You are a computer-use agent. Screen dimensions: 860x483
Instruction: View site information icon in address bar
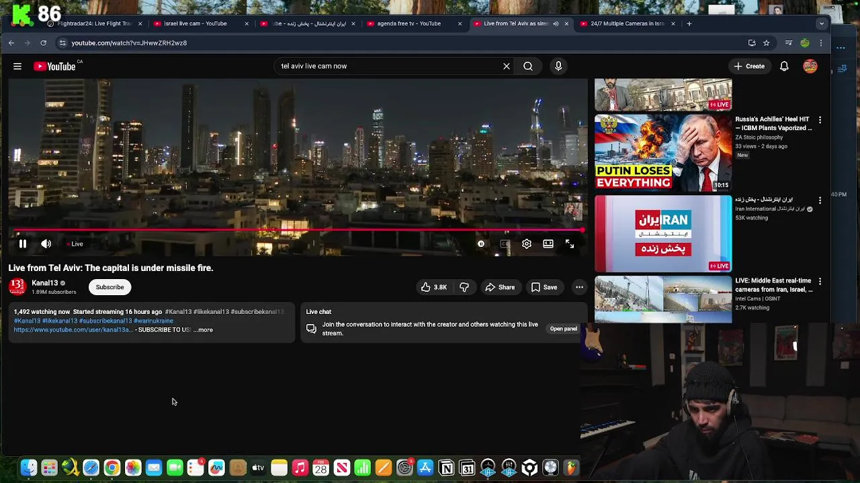click(x=62, y=43)
